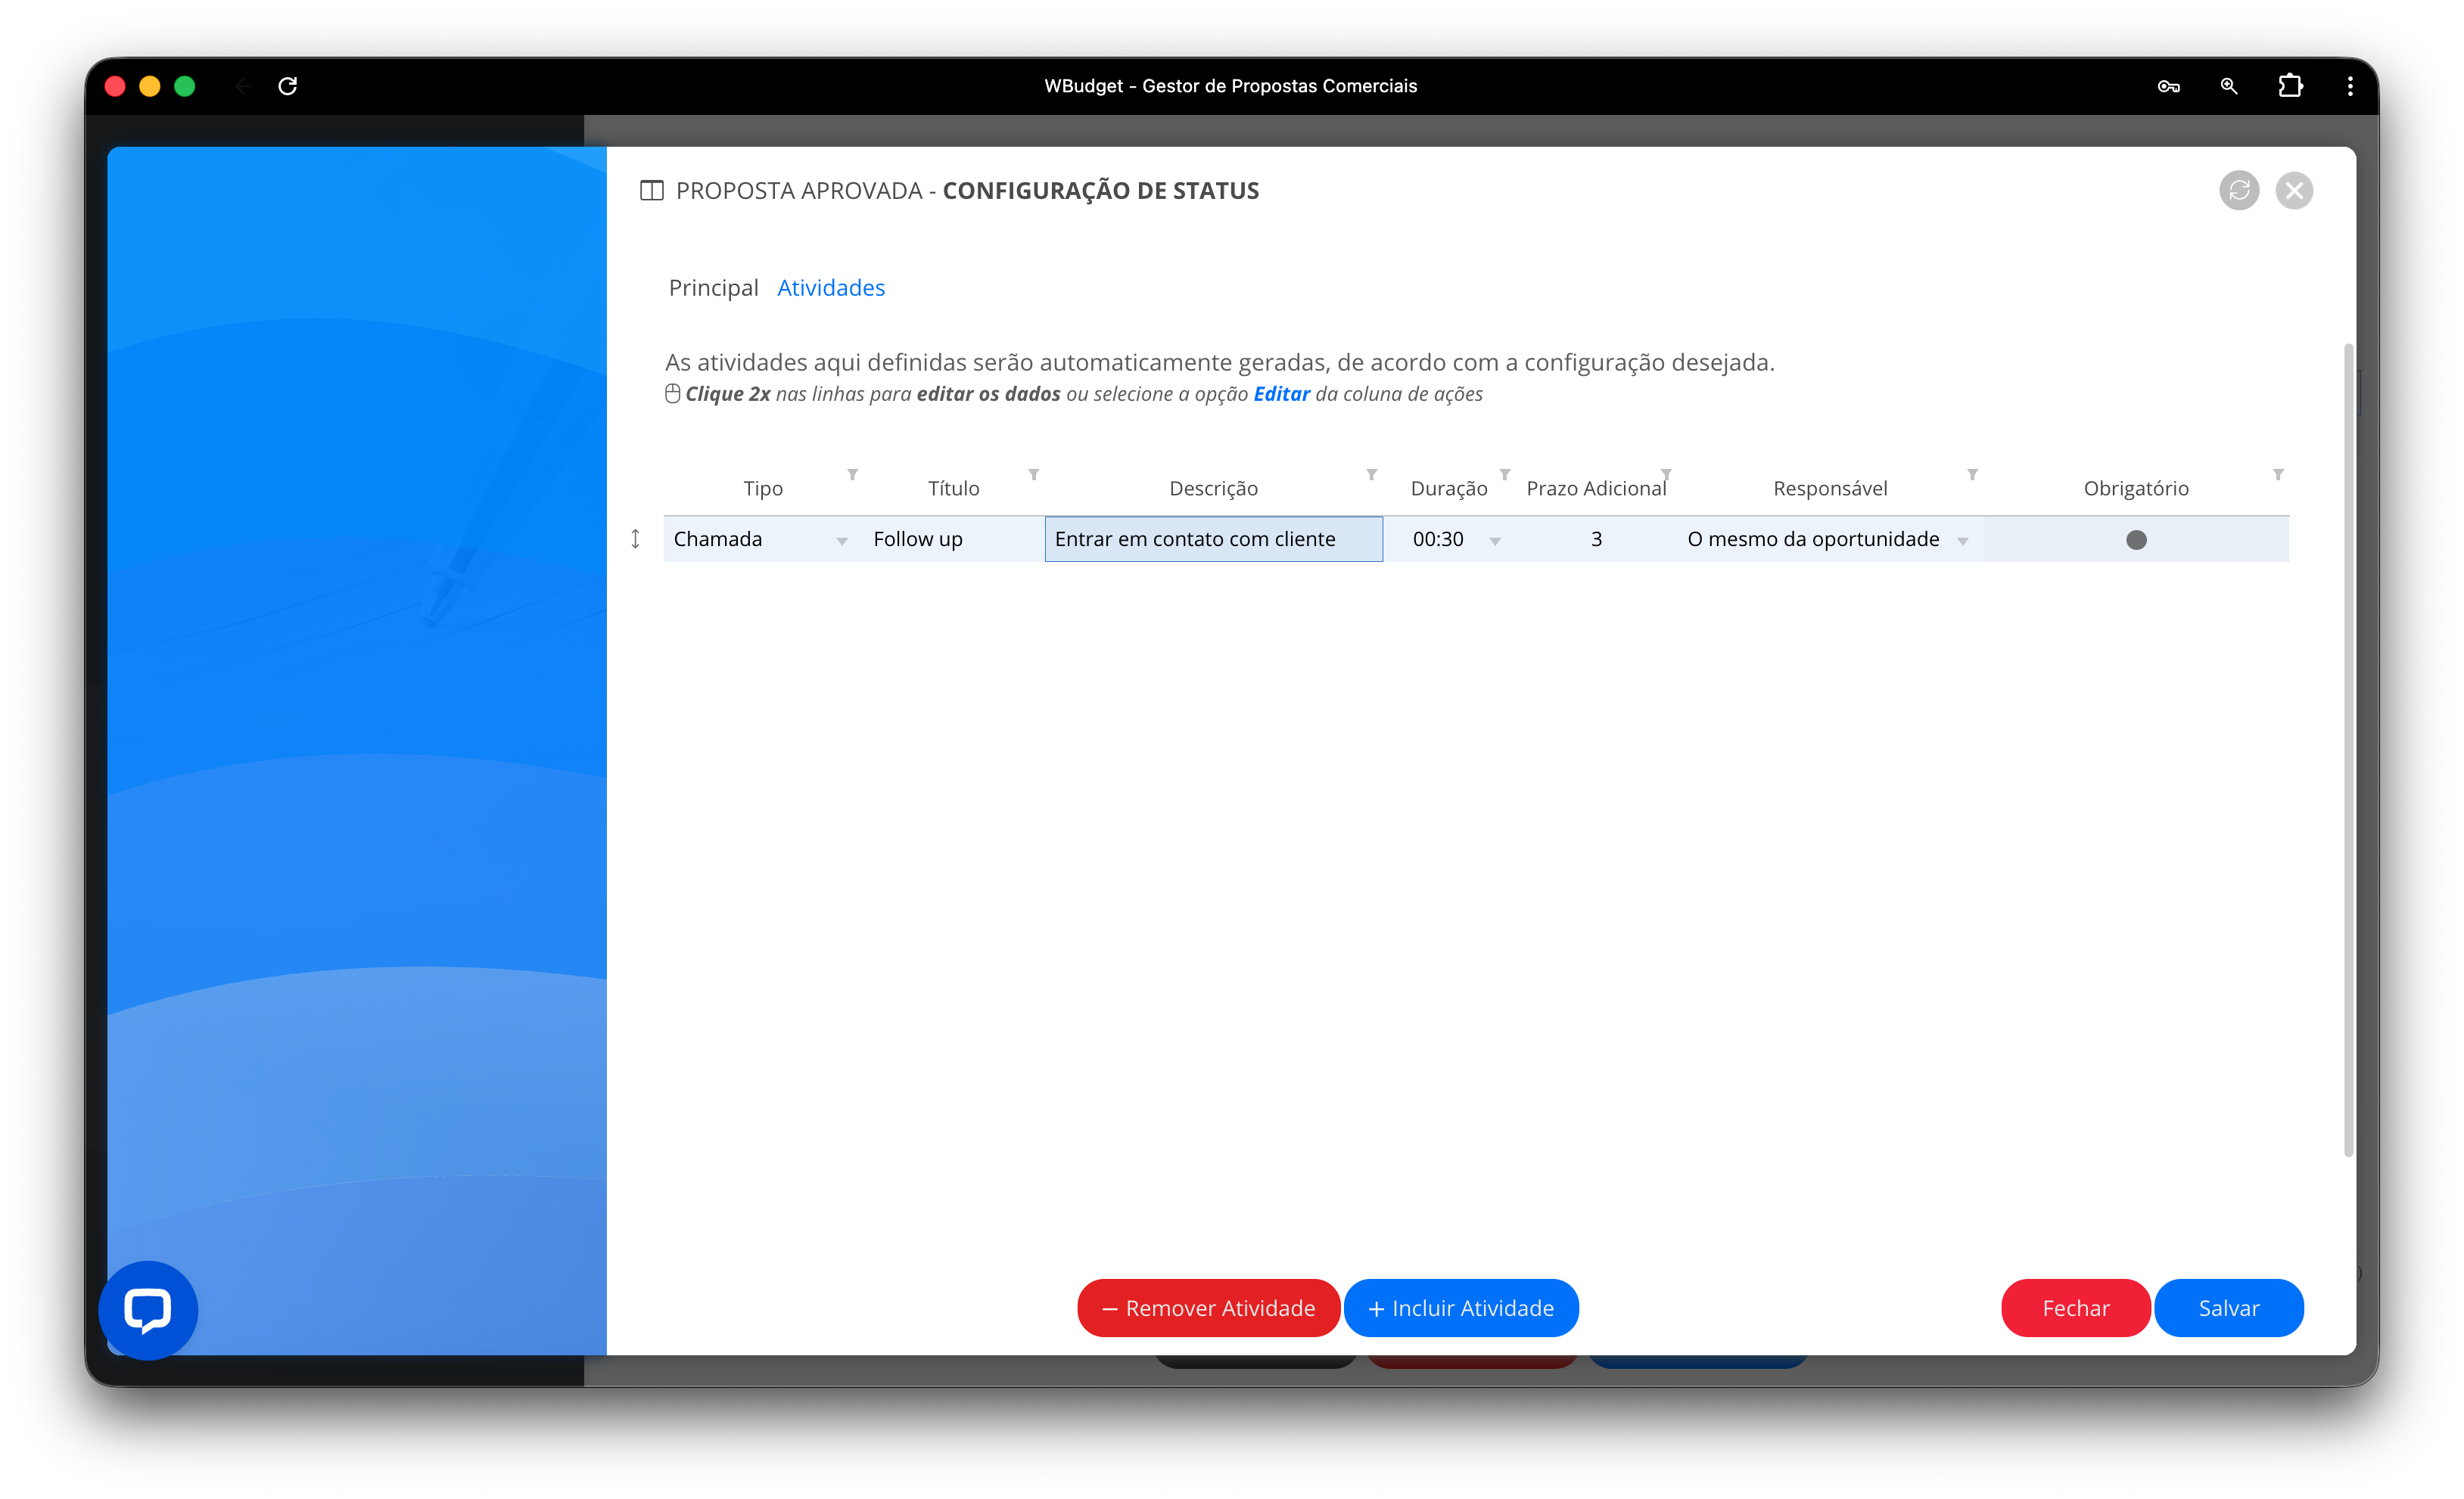
Task: Open the chat support bubble
Action: pos(148,1309)
